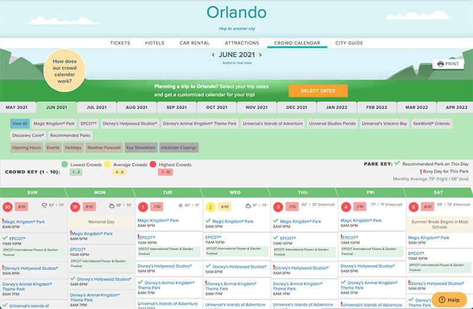Click Switch to Year View link
The height and width of the screenshot is (309, 473).
(237, 63)
